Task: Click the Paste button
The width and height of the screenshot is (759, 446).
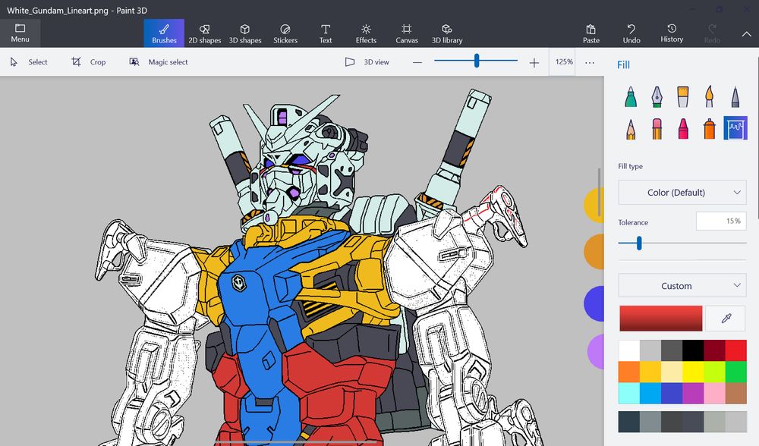Action: point(591,33)
